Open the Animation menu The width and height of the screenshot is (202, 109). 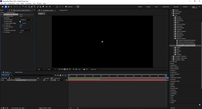click(x=28, y=3)
